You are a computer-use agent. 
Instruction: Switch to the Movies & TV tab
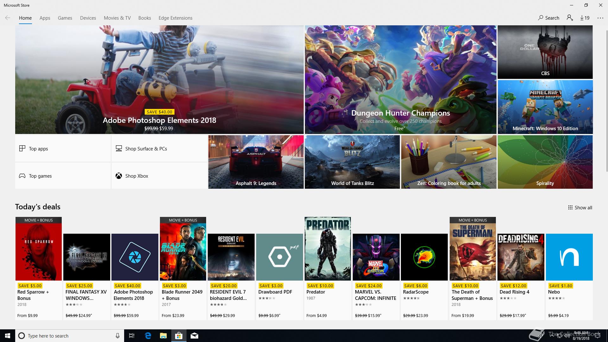point(117,18)
